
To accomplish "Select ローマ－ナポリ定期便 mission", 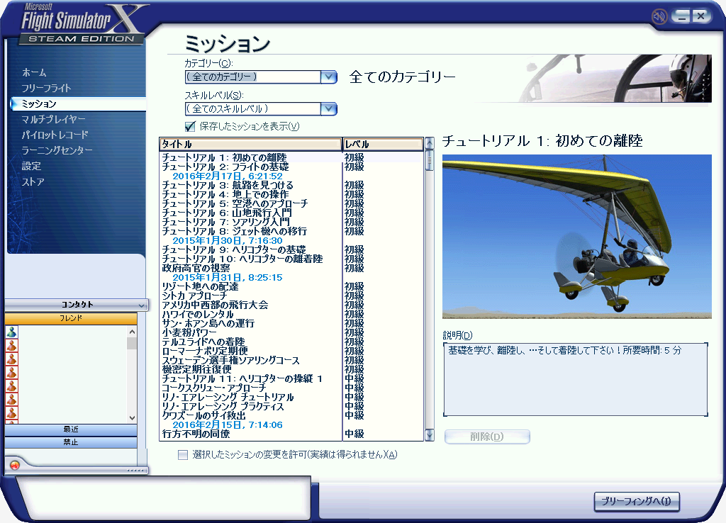I will click(x=205, y=351).
